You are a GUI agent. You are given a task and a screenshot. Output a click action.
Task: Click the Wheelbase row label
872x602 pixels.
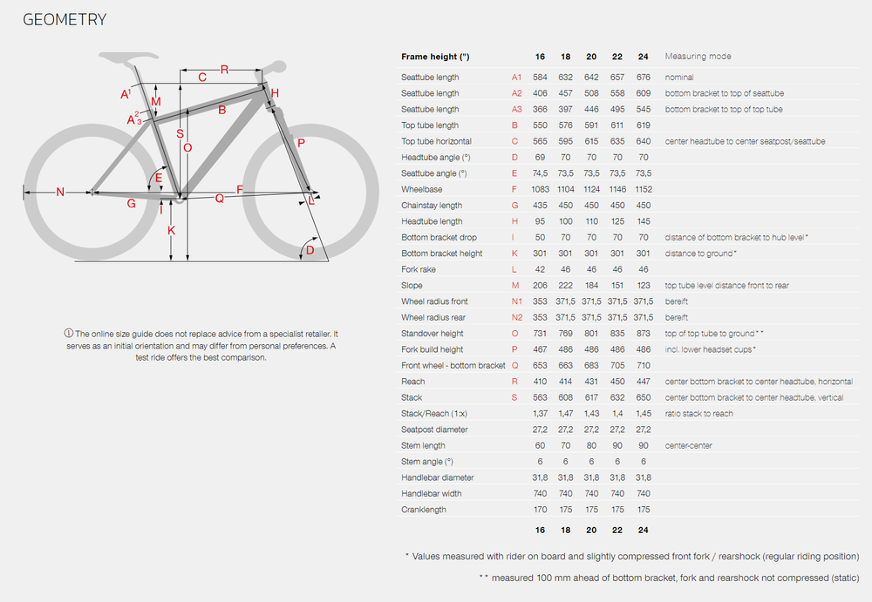tap(421, 189)
